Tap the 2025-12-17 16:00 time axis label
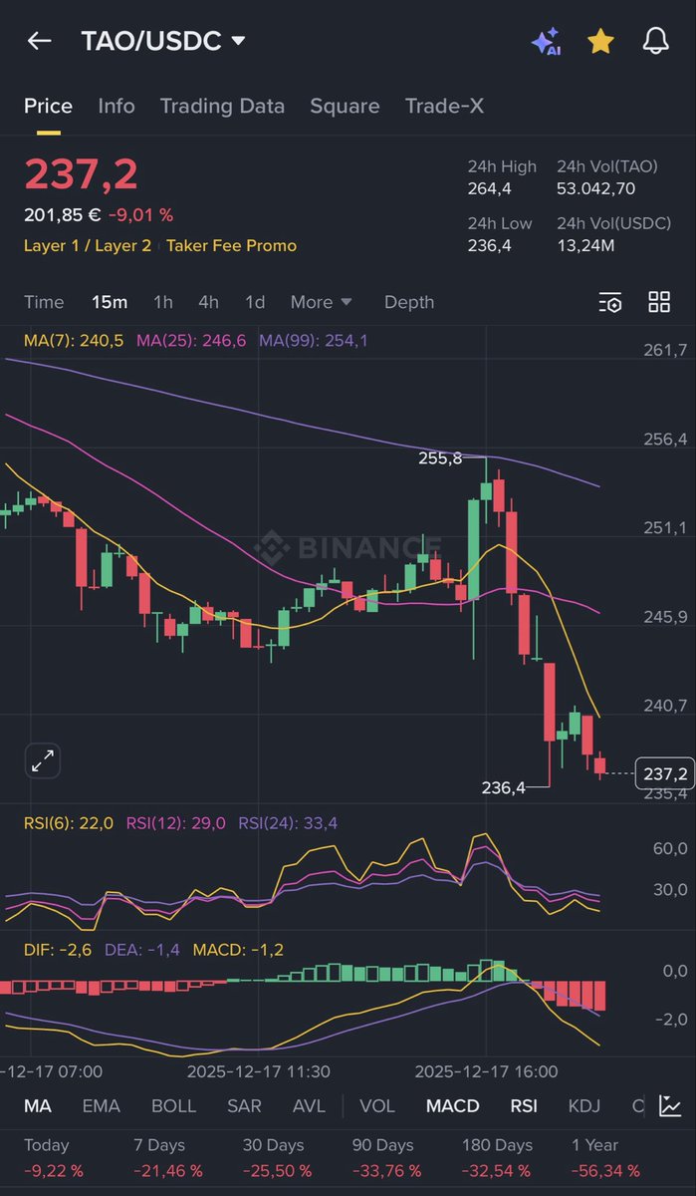This screenshot has height=1196, width=696. point(486,1071)
